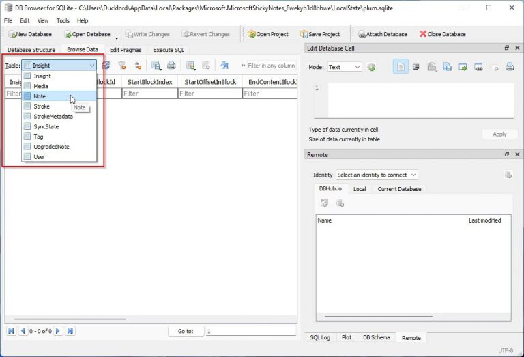524x357 pixels.
Task: Close the Edit Database Cell panel
Action: (517, 48)
